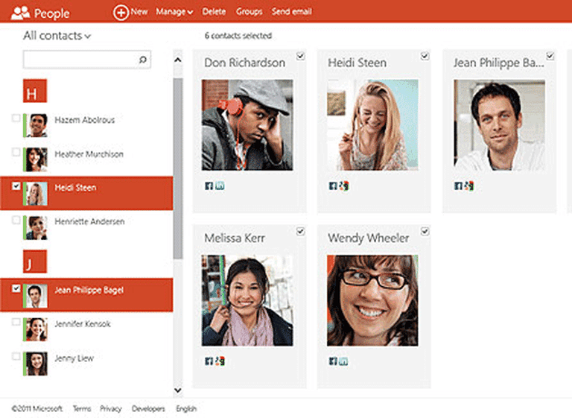
Task: Click Jennifer Kensok's list avatar
Action: [x=36, y=329]
